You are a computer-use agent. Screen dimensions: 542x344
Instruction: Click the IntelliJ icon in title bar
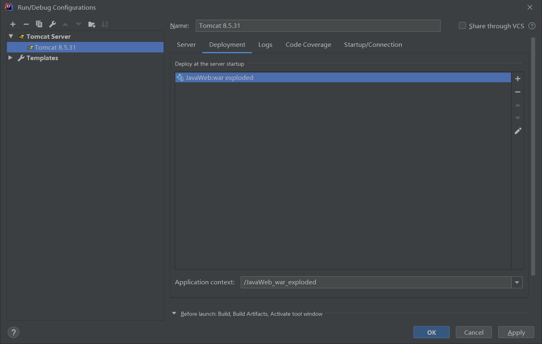8,7
